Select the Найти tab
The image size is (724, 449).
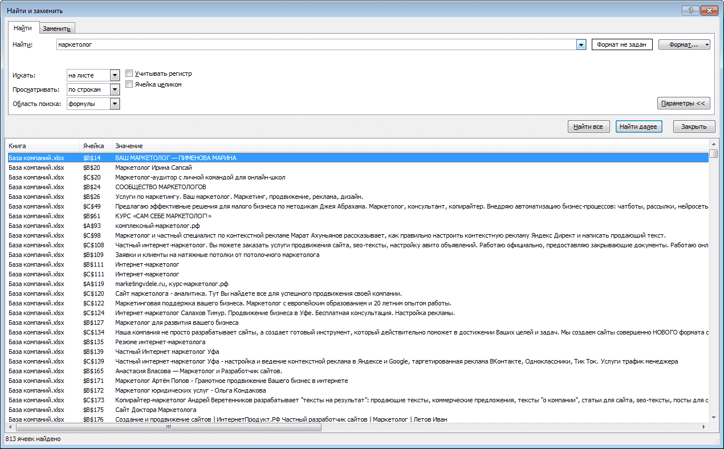[23, 27]
